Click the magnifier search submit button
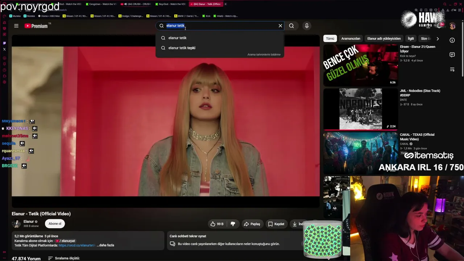Viewport: 464px width, 261px height. tap(291, 26)
